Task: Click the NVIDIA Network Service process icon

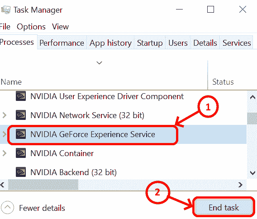Action: coord(21,115)
